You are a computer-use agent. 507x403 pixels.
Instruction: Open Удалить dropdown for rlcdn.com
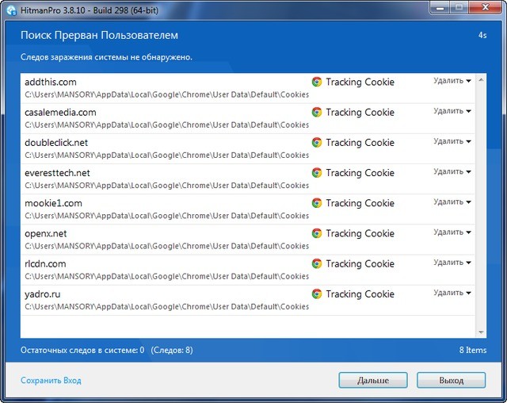452,263
